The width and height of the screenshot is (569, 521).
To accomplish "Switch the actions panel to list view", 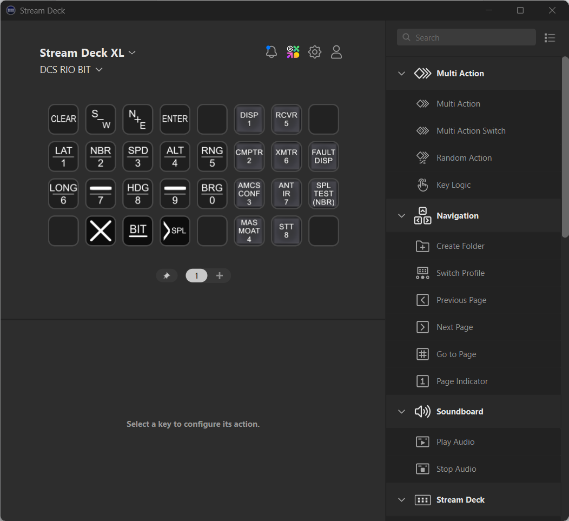I will [x=550, y=37].
